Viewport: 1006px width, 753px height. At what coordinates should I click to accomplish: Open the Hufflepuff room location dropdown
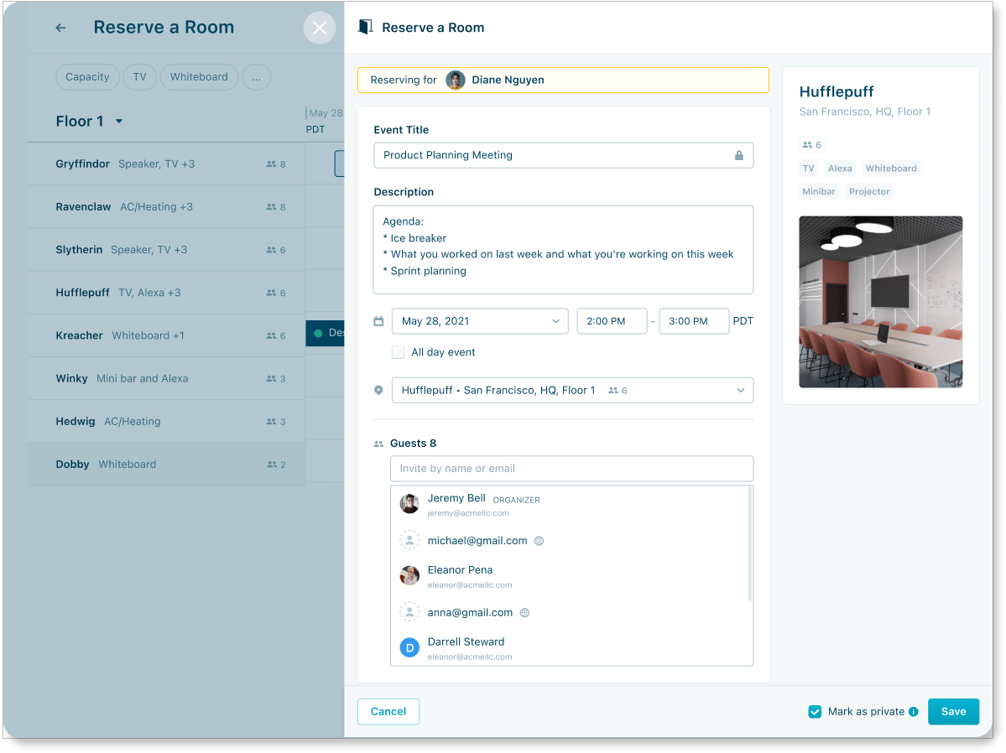click(x=738, y=390)
